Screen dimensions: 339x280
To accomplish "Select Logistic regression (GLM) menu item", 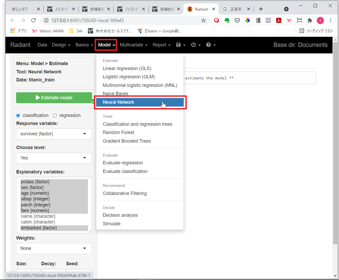I will 129,77.
